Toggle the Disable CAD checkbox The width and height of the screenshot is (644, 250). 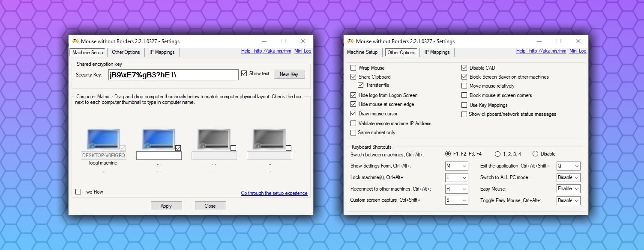coord(464,68)
